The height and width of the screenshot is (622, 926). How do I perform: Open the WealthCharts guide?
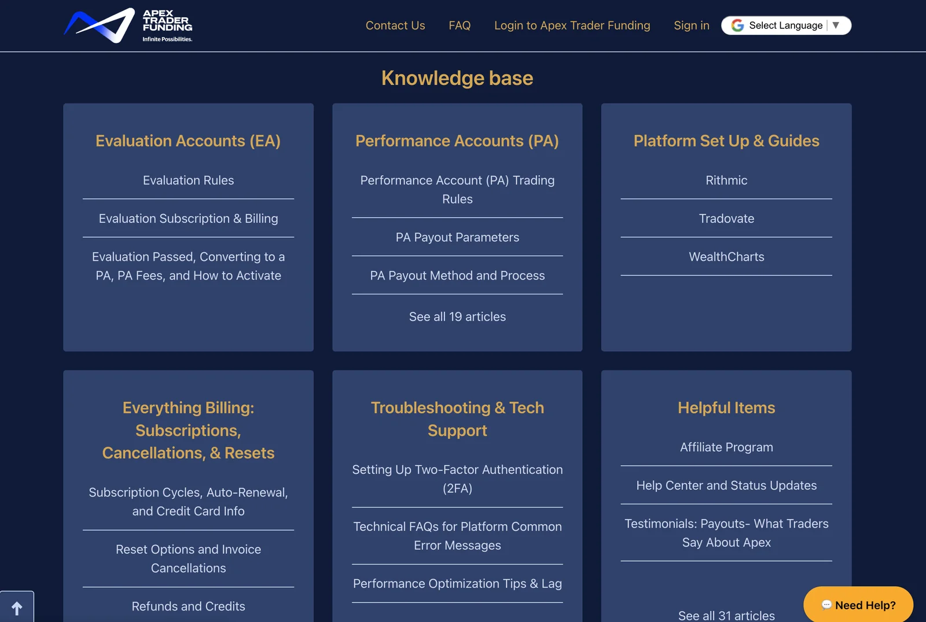(x=726, y=257)
